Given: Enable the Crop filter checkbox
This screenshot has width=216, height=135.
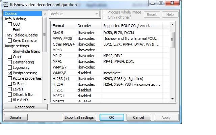Looking at the screenshot, I should tap(10, 57).
